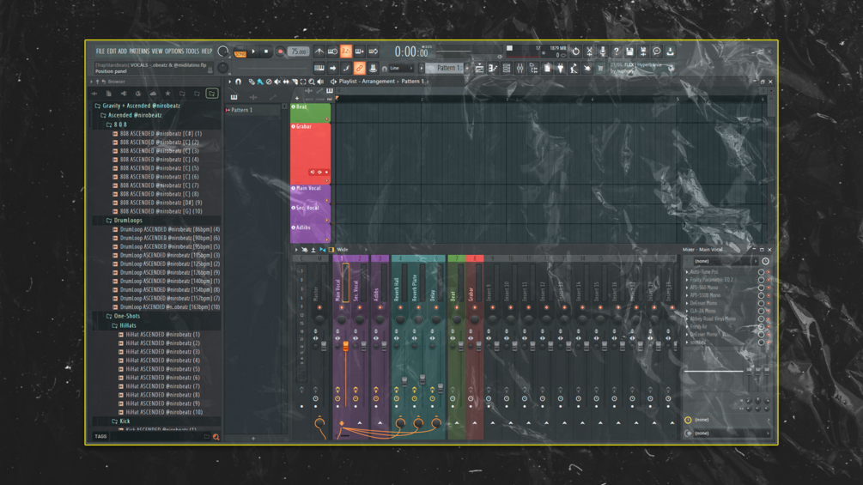Open the channel rack toolbar icon

(507, 68)
